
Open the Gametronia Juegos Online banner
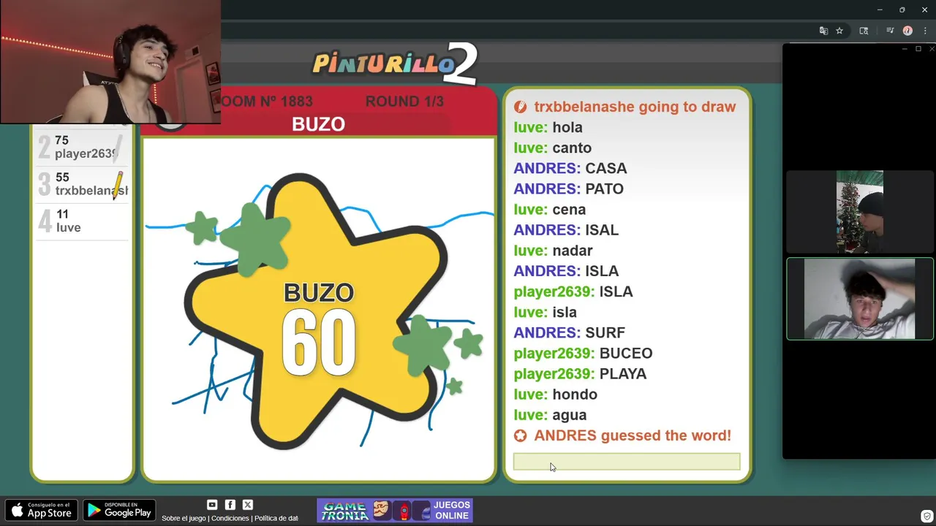(x=395, y=511)
